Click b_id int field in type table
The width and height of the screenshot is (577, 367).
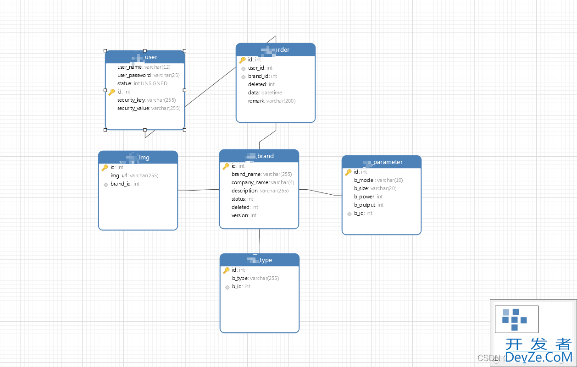pos(241,286)
